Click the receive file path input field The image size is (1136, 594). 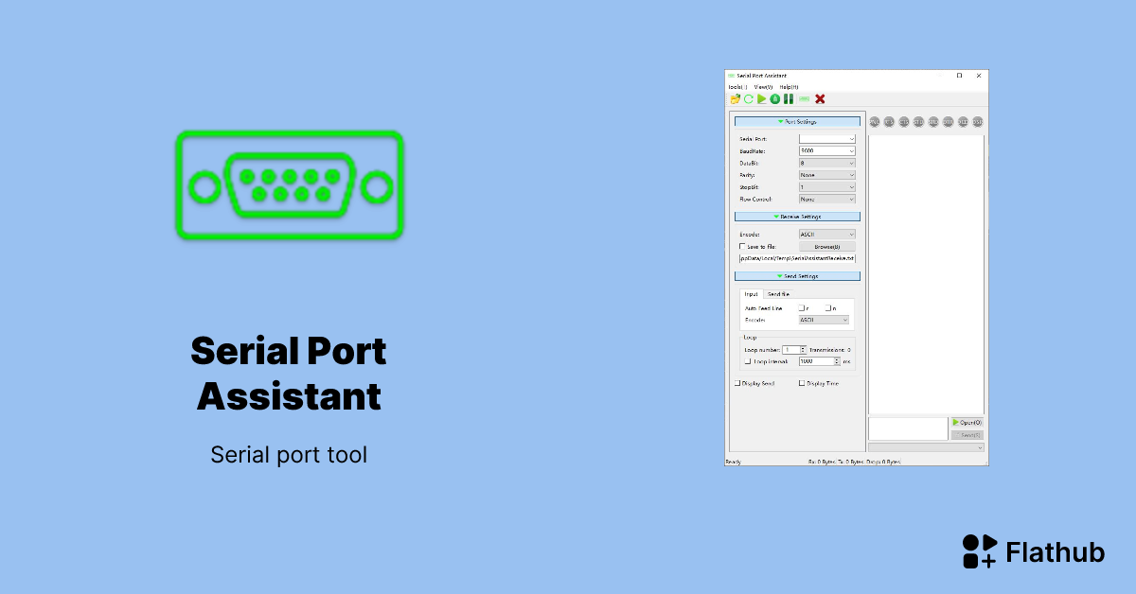click(797, 258)
